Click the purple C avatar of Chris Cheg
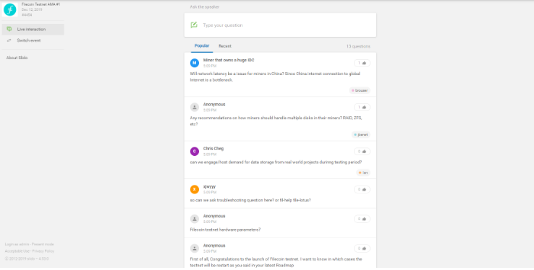This screenshot has width=534, height=270. [x=195, y=152]
